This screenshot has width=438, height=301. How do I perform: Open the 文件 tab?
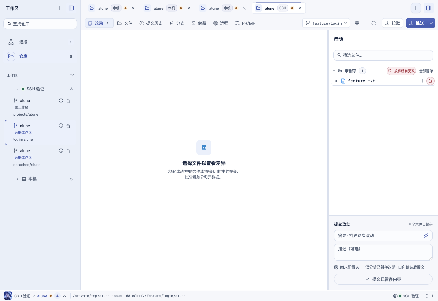tap(125, 23)
